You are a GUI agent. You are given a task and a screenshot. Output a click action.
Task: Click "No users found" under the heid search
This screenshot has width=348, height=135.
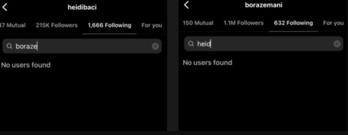click(x=207, y=62)
